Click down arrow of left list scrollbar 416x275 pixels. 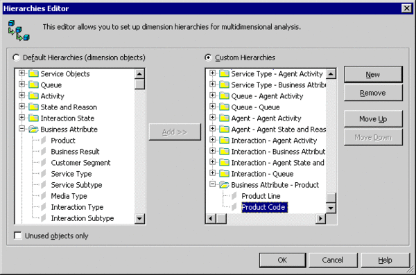point(139,219)
